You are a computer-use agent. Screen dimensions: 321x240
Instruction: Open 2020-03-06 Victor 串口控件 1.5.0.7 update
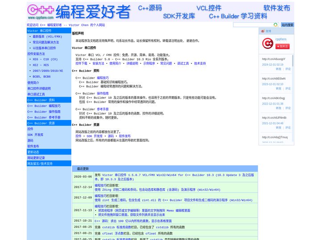pyautogui.click(x=174, y=177)
